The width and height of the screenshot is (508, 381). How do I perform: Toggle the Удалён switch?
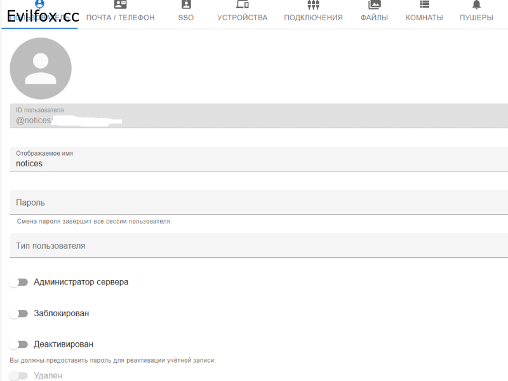click(x=19, y=376)
